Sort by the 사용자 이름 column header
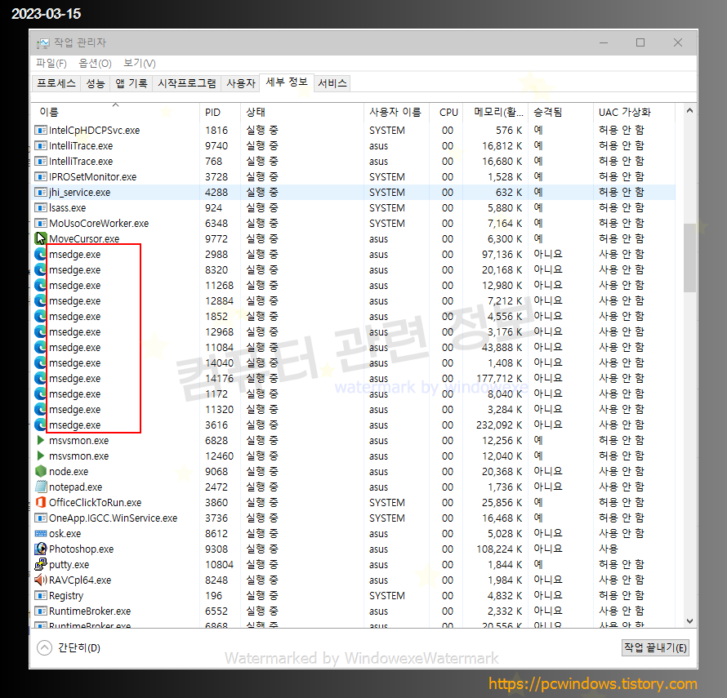The image size is (727, 698). point(396,112)
